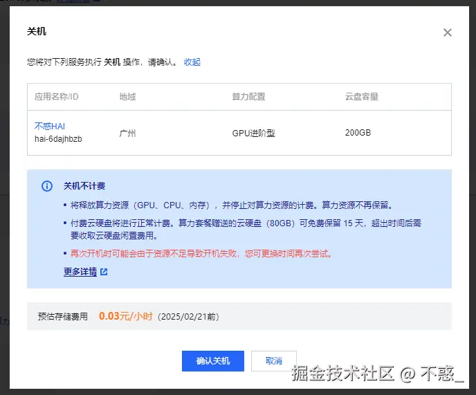Close the 关机 dialog with the X icon
476x395 pixels.
coord(447,33)
